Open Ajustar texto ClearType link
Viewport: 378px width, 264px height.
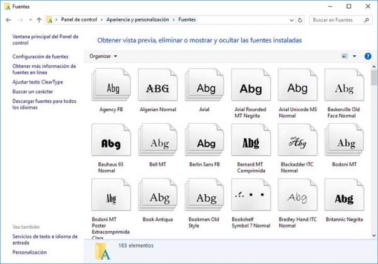coord(38,82)
